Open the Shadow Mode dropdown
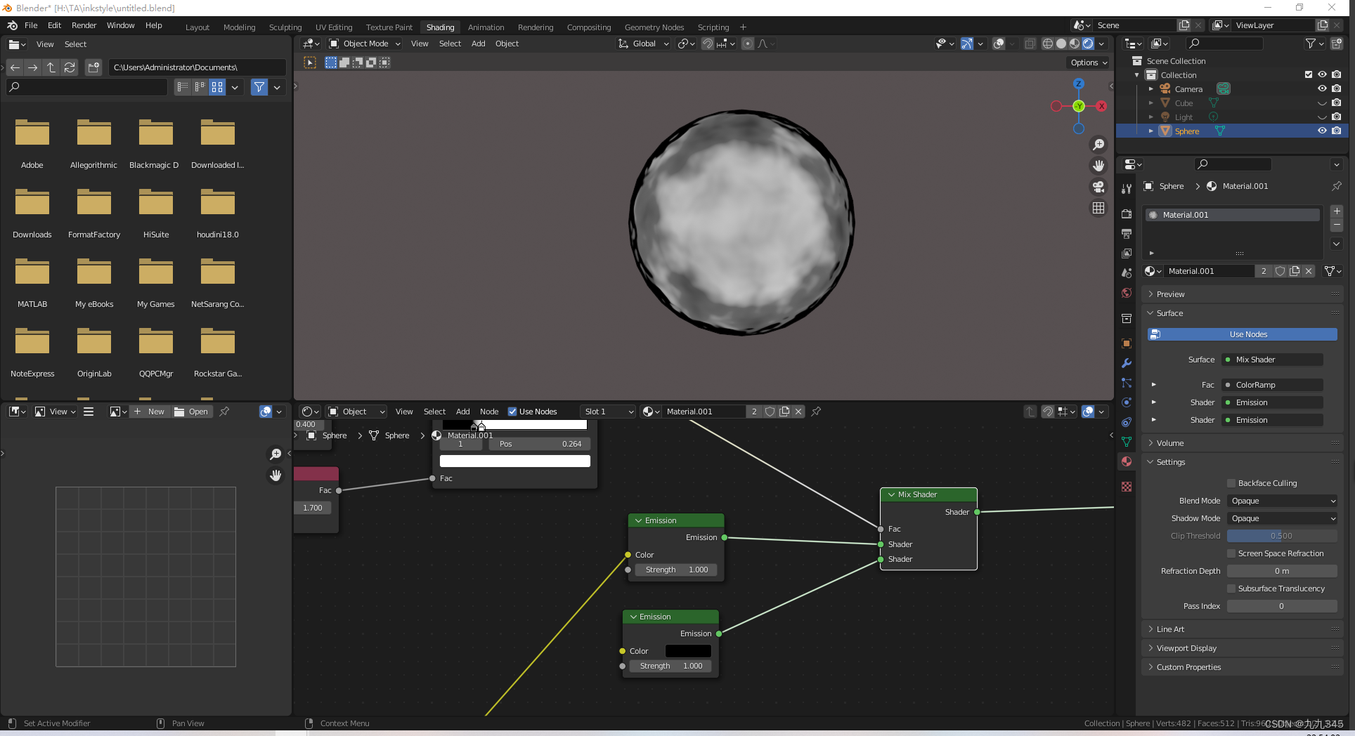 (1283, 518)
